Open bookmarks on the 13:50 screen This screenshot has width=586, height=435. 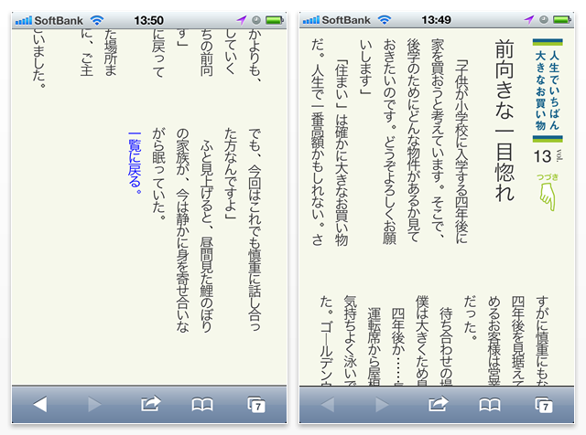click(203, 404)
